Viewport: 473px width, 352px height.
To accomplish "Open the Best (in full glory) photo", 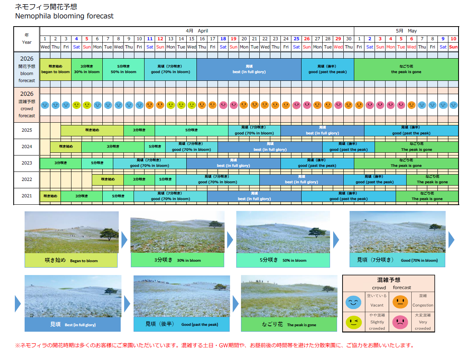I will point(73,296).
